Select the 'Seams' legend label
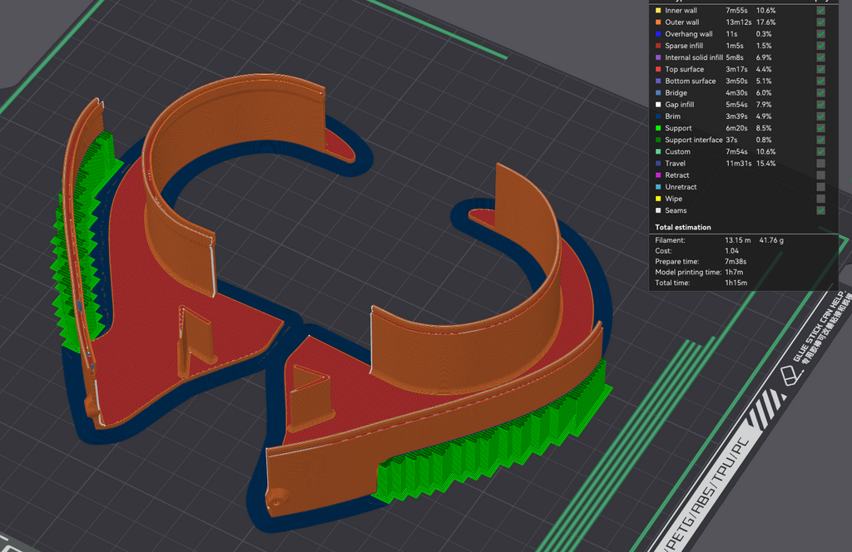 click(x=676, y=210)
